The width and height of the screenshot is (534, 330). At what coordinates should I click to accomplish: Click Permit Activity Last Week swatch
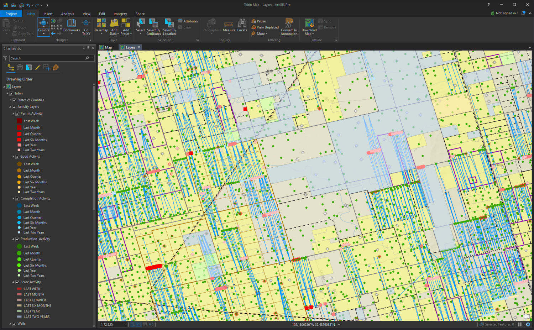click(x=20, y=121)
